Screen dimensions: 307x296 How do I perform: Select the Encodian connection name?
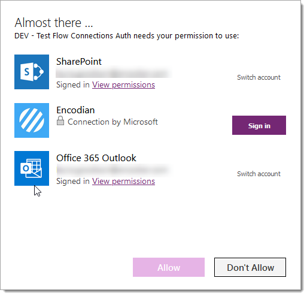pyautogui.click(x=75, y=110)
